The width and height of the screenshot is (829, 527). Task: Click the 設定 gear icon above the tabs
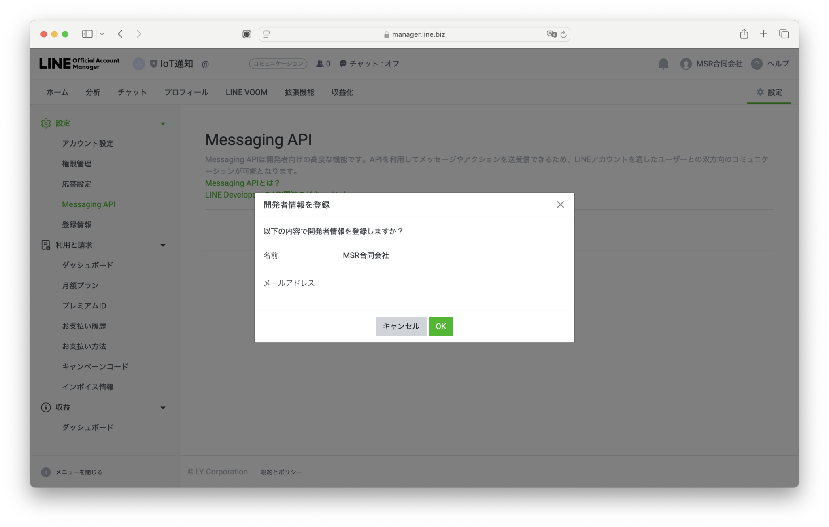pos(760,92)
